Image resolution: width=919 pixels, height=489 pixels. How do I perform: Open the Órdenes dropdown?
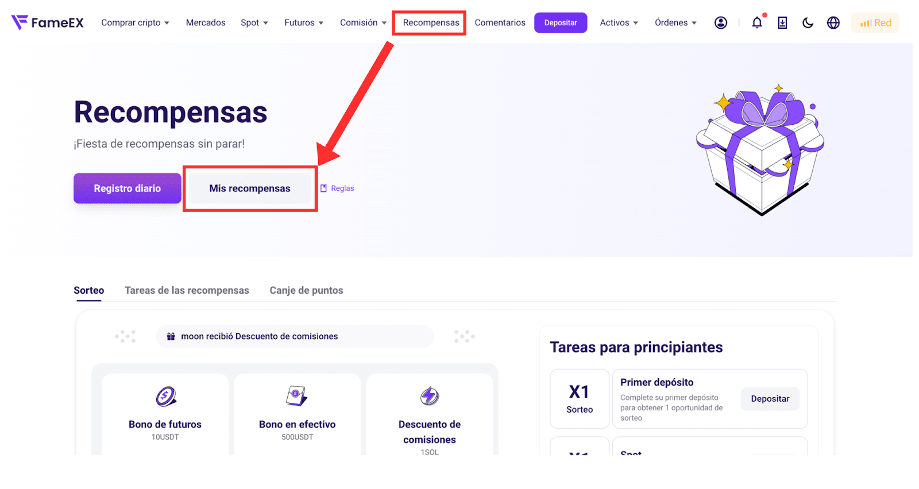(x=675, y=22)
